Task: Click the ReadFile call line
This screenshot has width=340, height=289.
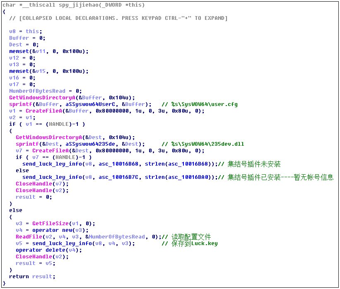Action: pos(89,237)
